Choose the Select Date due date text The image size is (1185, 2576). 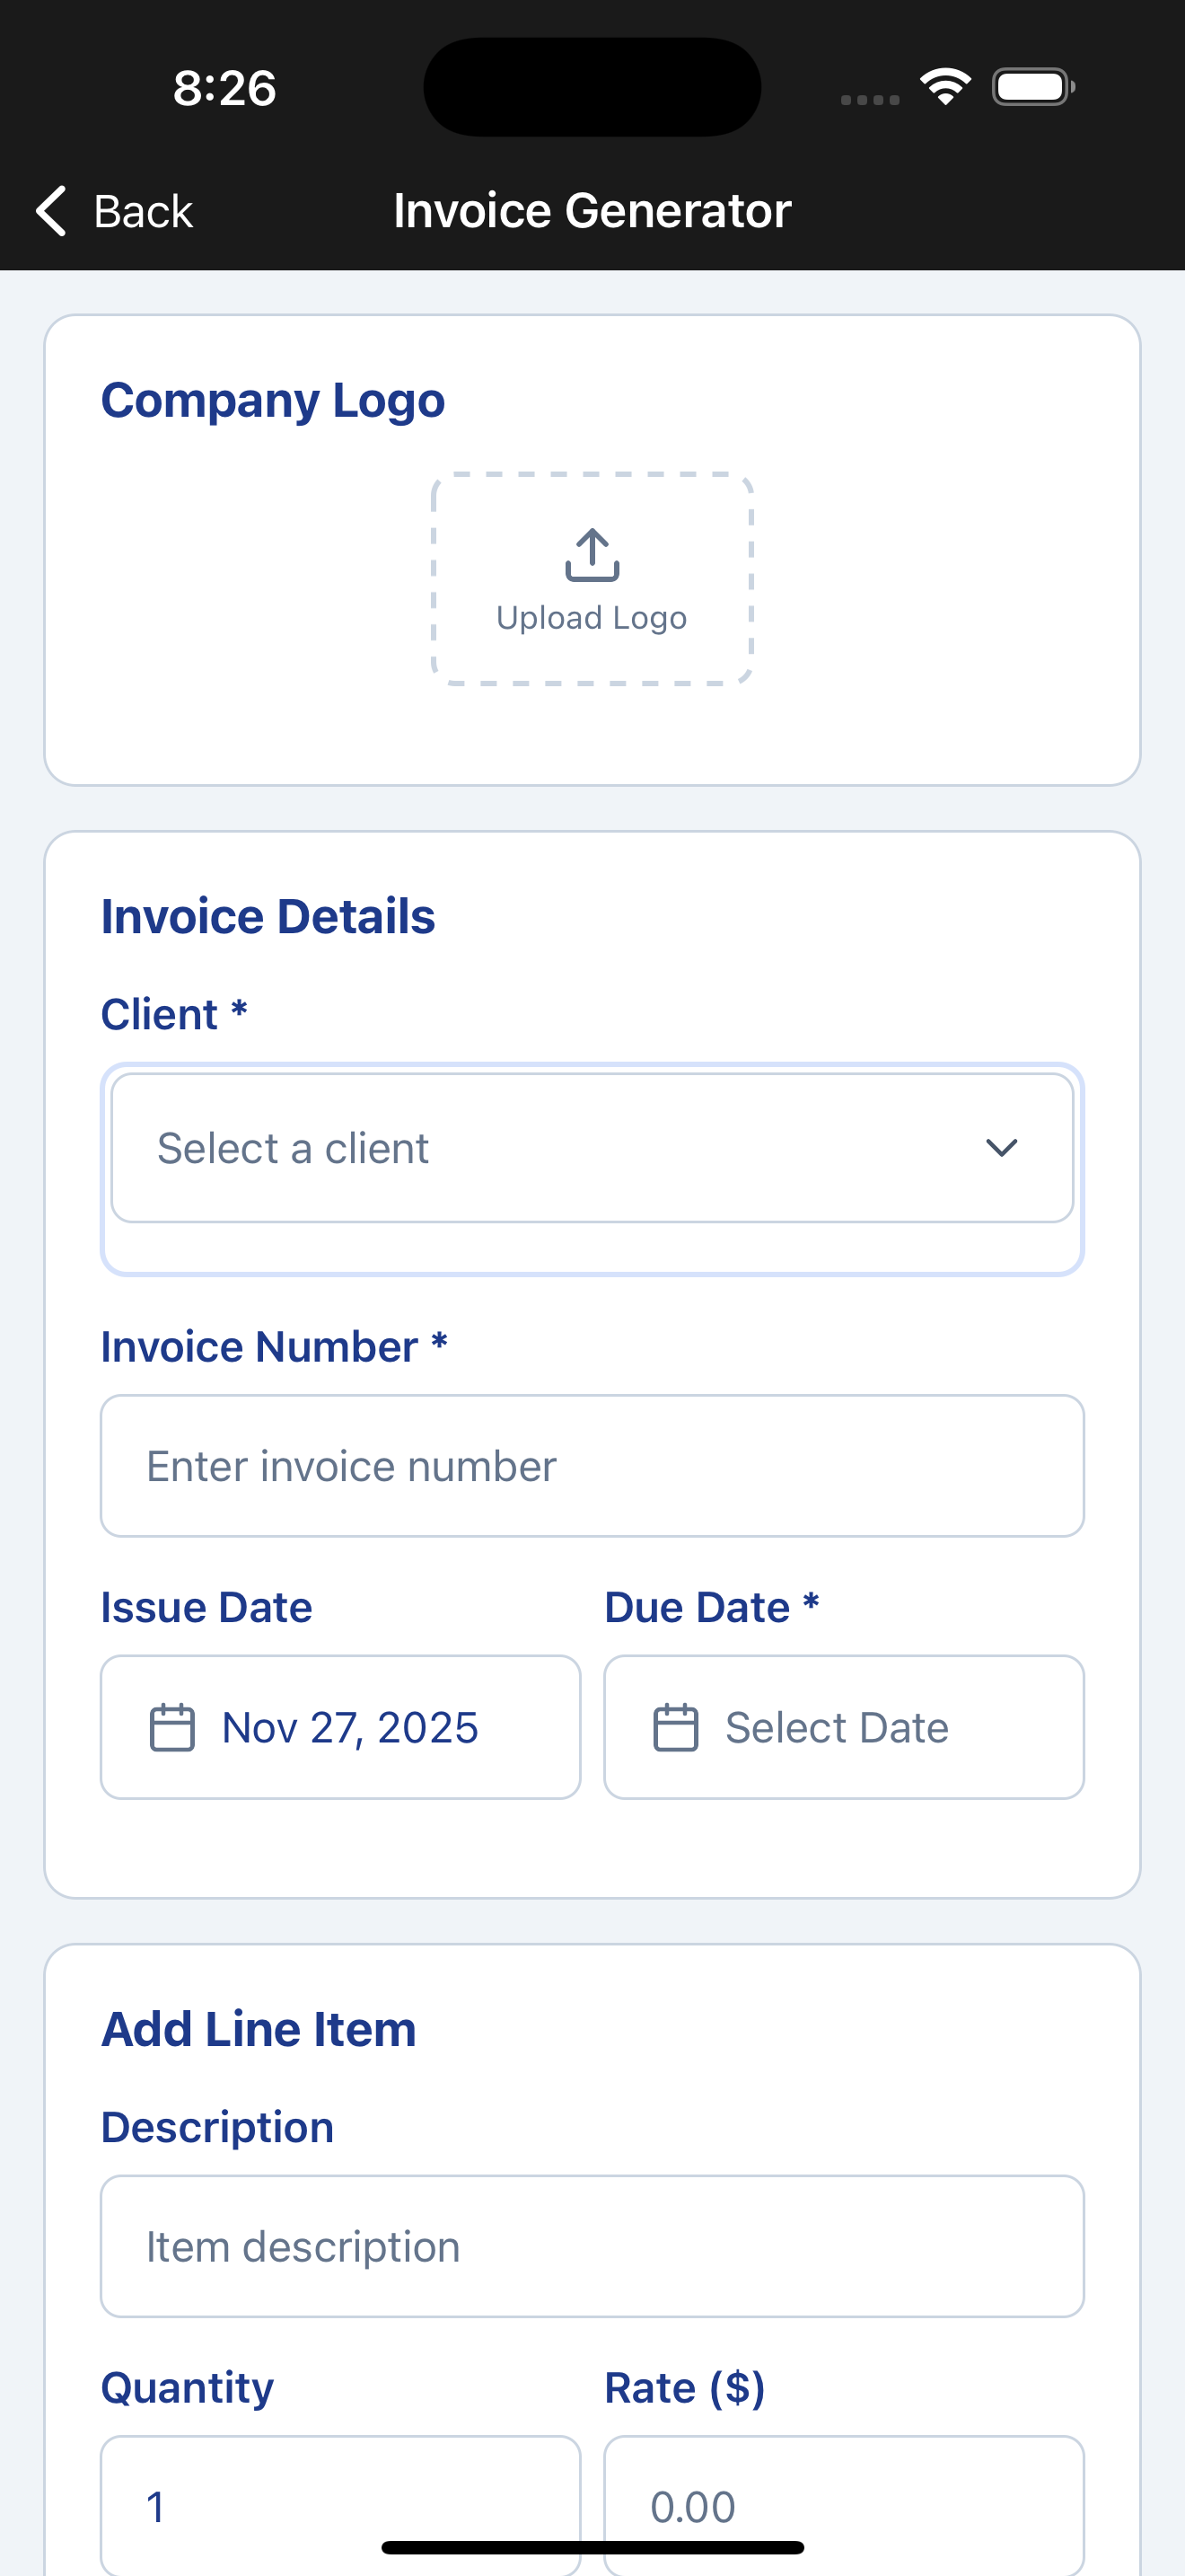pos(837,1728)
